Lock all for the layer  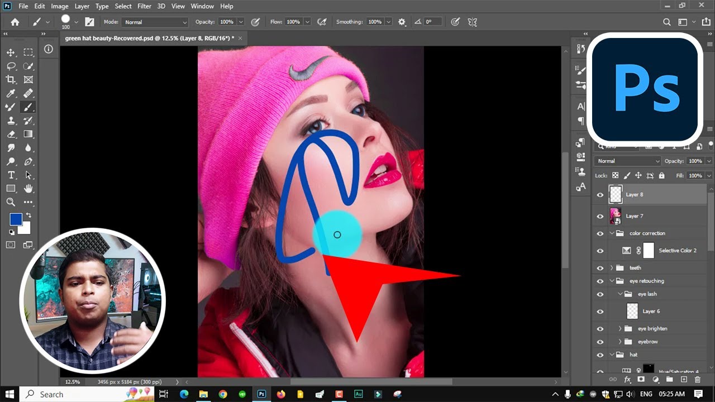click(662, 175)
